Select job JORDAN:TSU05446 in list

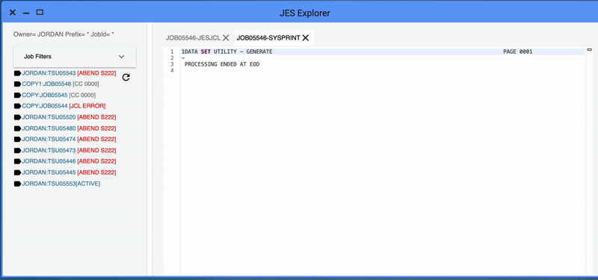[69, 161]
